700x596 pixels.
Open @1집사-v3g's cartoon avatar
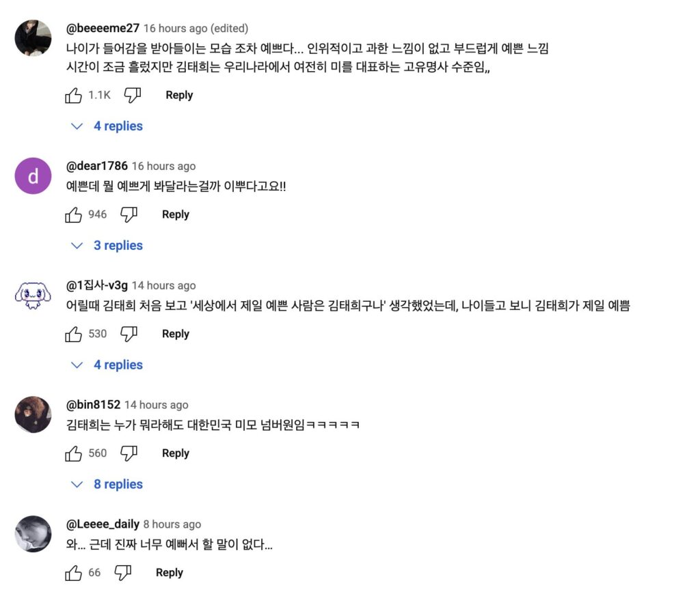tap(33, 296)
